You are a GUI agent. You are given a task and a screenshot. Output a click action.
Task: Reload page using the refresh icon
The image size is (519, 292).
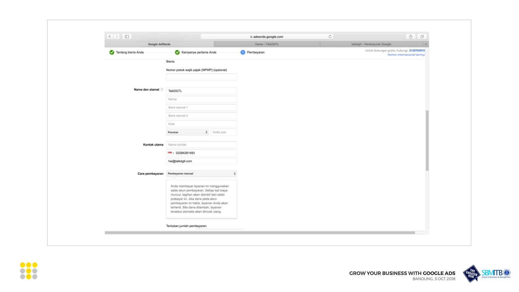coord(330,36)
